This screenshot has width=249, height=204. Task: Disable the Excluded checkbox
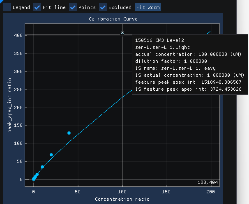coord(103,7)
